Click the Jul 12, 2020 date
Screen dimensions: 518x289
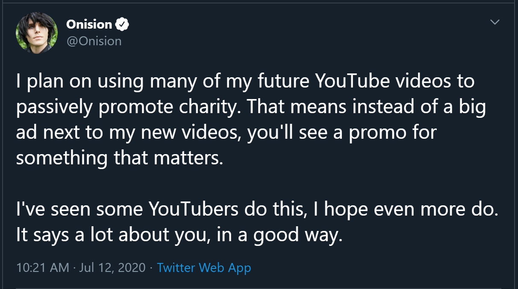point(112,268)
